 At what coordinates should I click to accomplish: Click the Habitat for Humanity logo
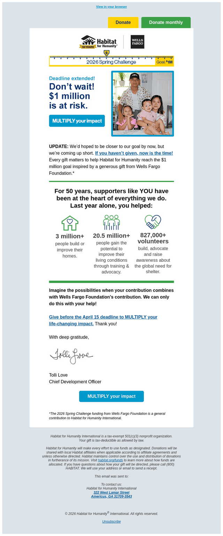(x=98, y=42)
